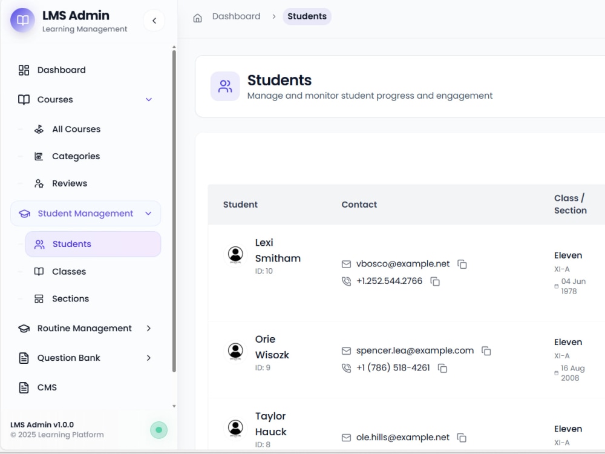Click the Students page header icon

(225, 86)
